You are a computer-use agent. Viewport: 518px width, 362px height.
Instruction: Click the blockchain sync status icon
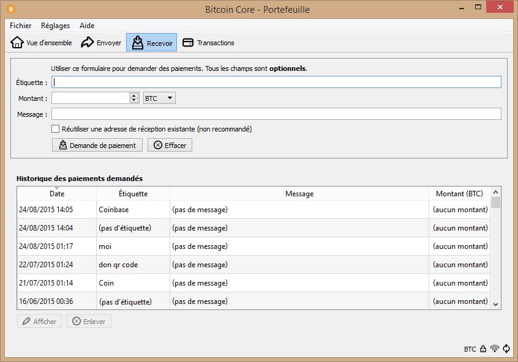(506, 349)
